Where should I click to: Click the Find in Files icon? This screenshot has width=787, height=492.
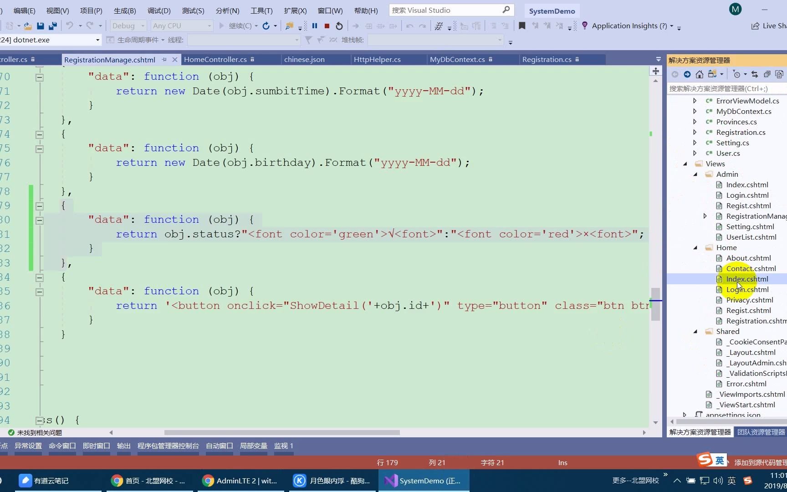pos(289,26)
